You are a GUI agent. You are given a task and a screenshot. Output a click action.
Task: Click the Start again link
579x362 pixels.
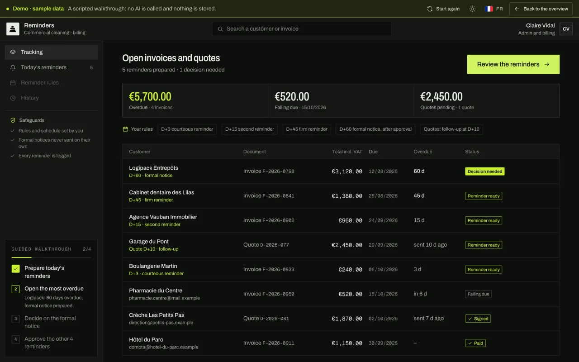[443, 9]
